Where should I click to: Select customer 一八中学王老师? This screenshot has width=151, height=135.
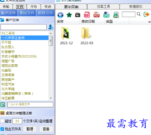pyautogui.click(x=24, y=38)
